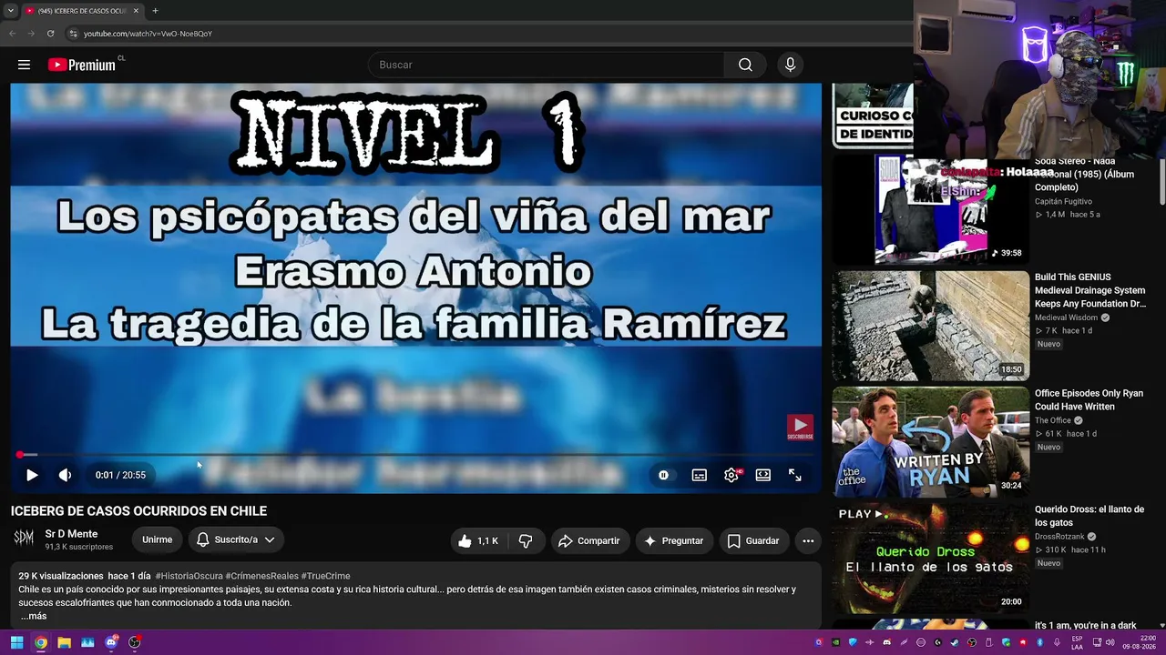Mute the video volume
The image size is (1166, 655).
pyautogui.click(x=65, y=475)
